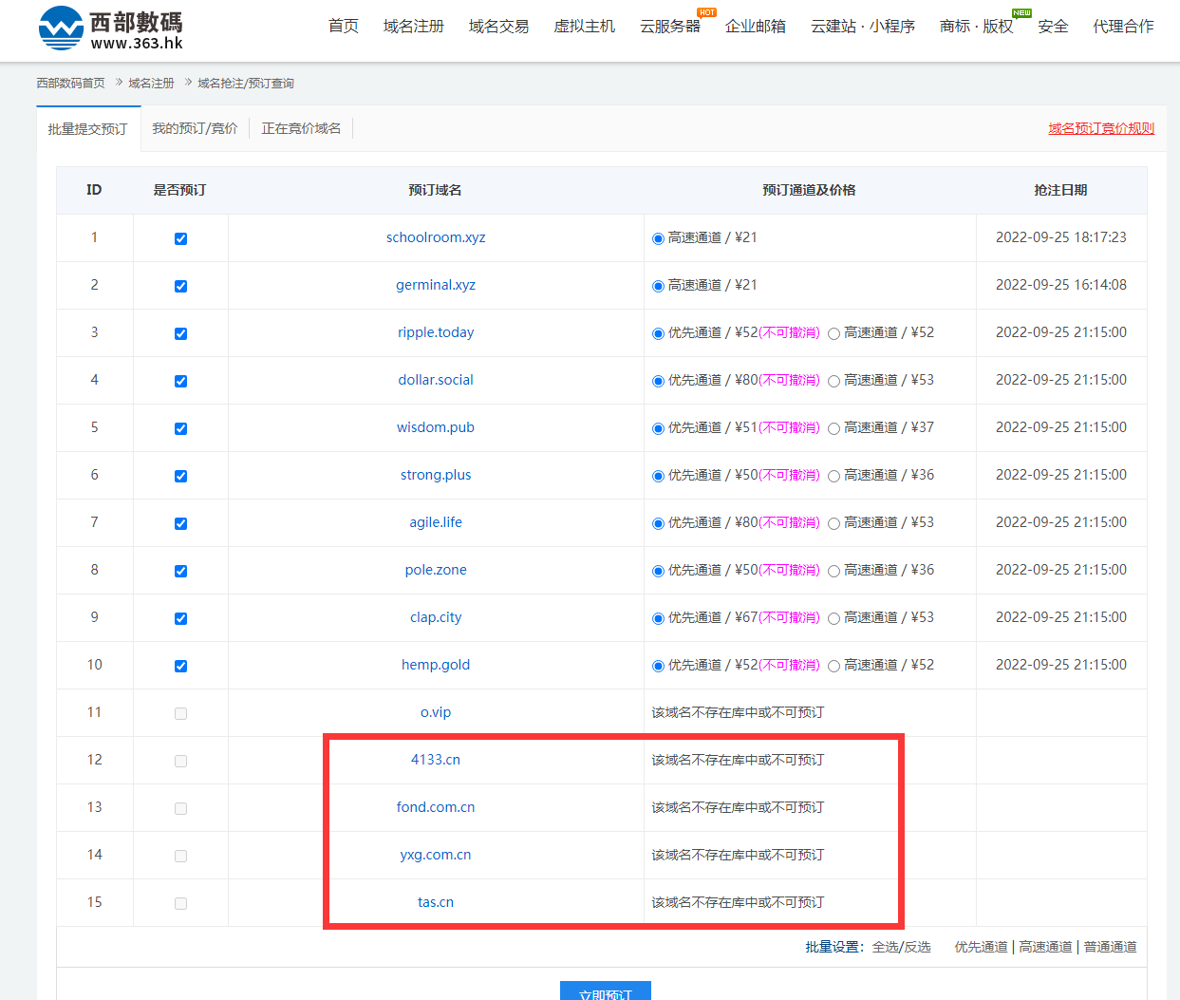
Task: Enable the reservation checkbox for o.vip
Action: click(180, 713)
